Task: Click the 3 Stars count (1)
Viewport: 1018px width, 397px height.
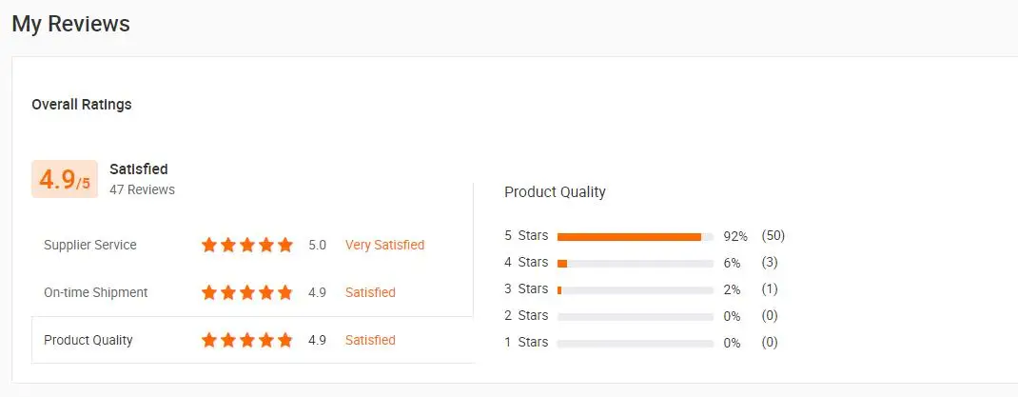Action: [x=769, y=288]
